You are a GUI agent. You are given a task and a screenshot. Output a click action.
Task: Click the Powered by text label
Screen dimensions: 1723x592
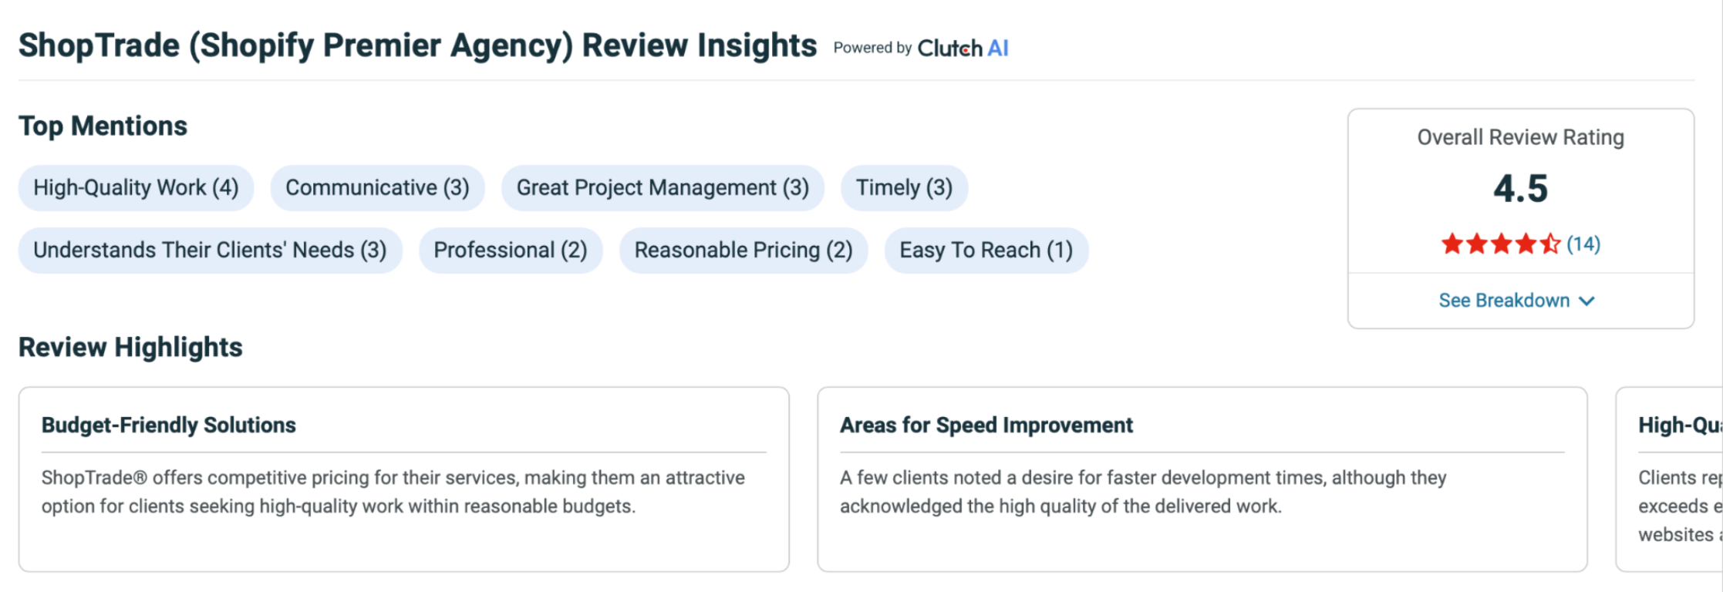point(872,48)
